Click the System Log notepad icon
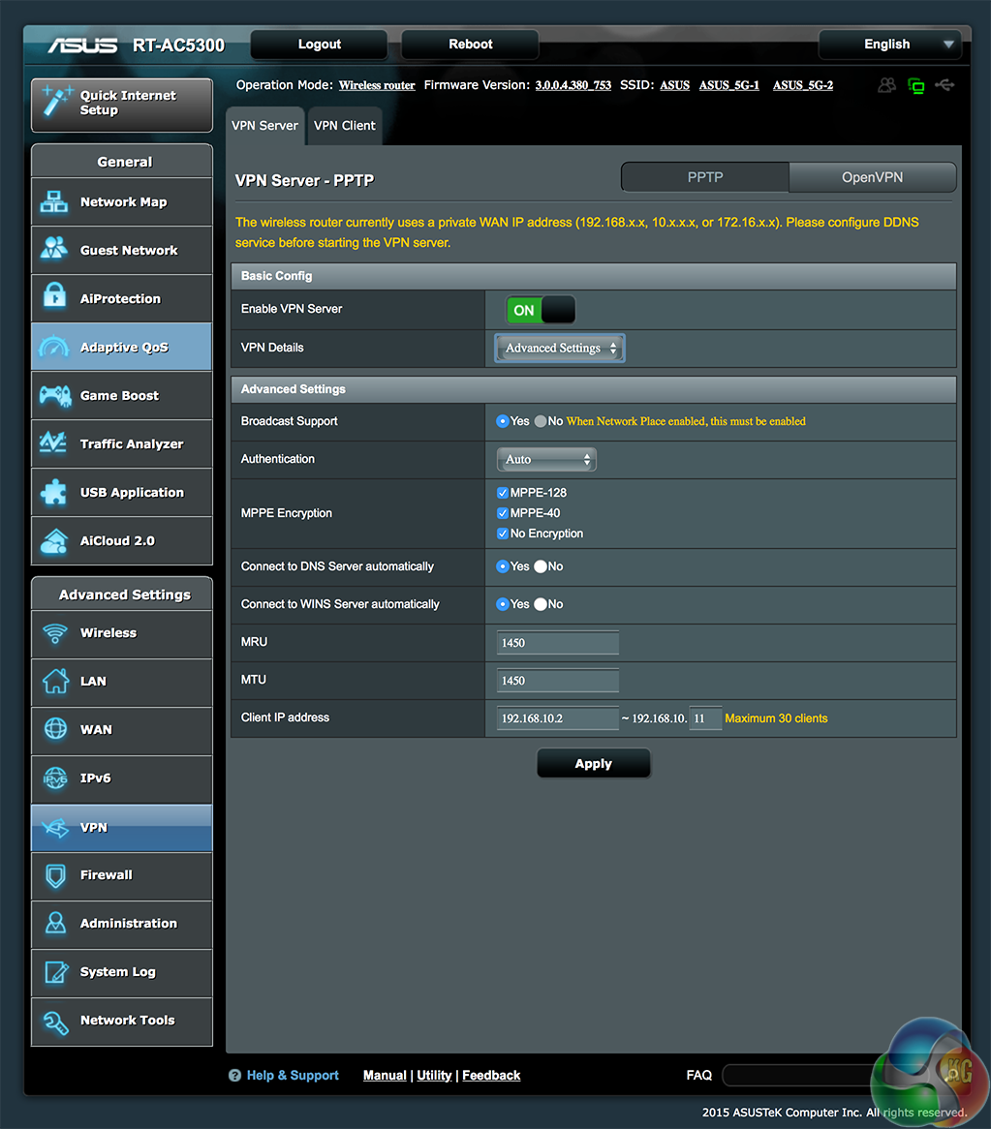This screenshot has height=1129, width=991. [56, 972]
